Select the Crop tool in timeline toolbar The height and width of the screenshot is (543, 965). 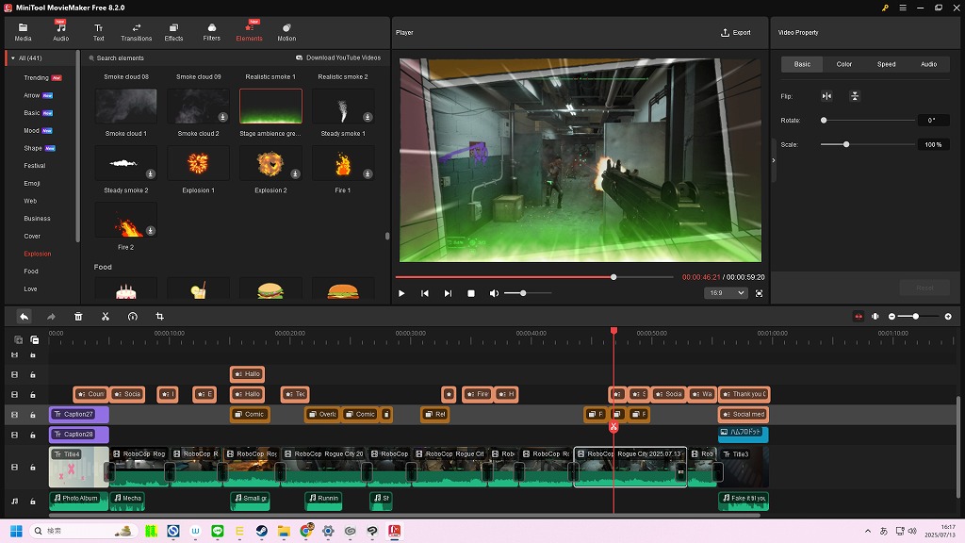159,317
